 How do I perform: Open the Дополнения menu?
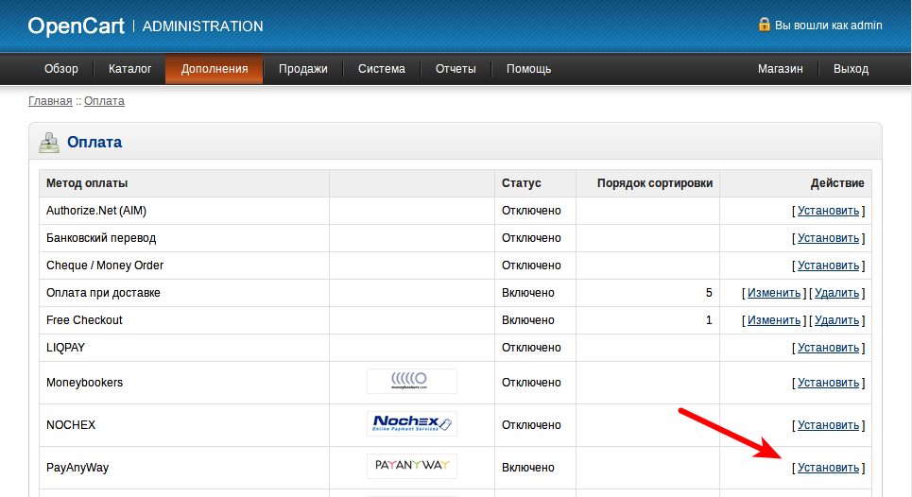point(214,69)
